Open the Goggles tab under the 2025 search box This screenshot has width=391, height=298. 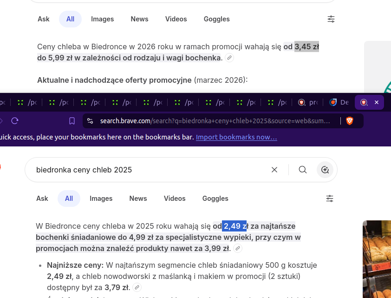coord(215,199)
